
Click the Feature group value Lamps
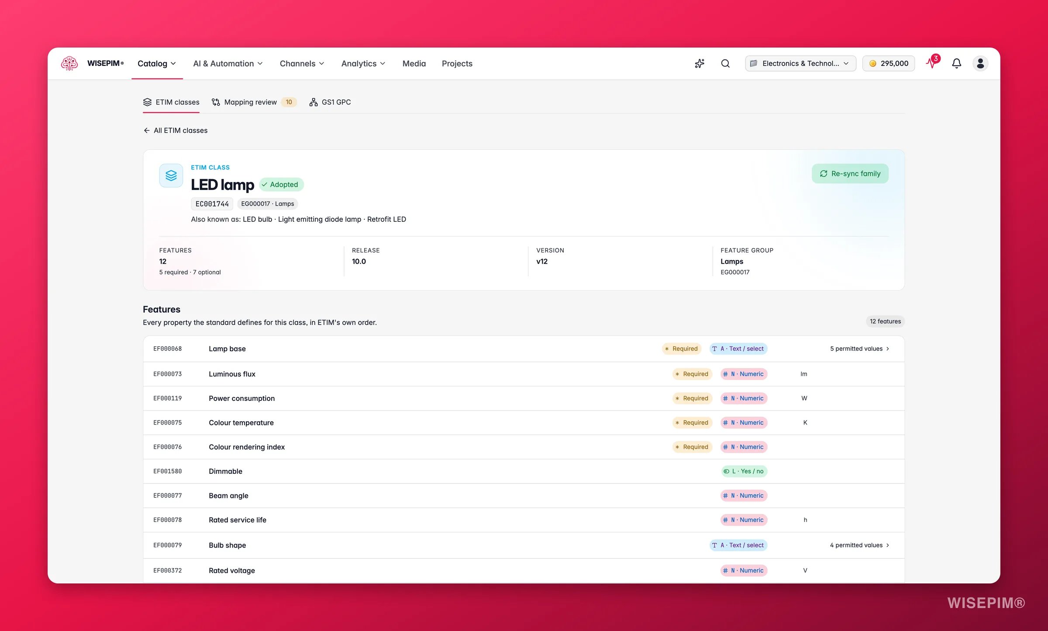point(732,261)
